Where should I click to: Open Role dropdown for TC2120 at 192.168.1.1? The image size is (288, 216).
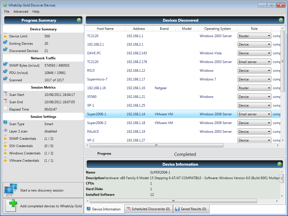(254, 36)
